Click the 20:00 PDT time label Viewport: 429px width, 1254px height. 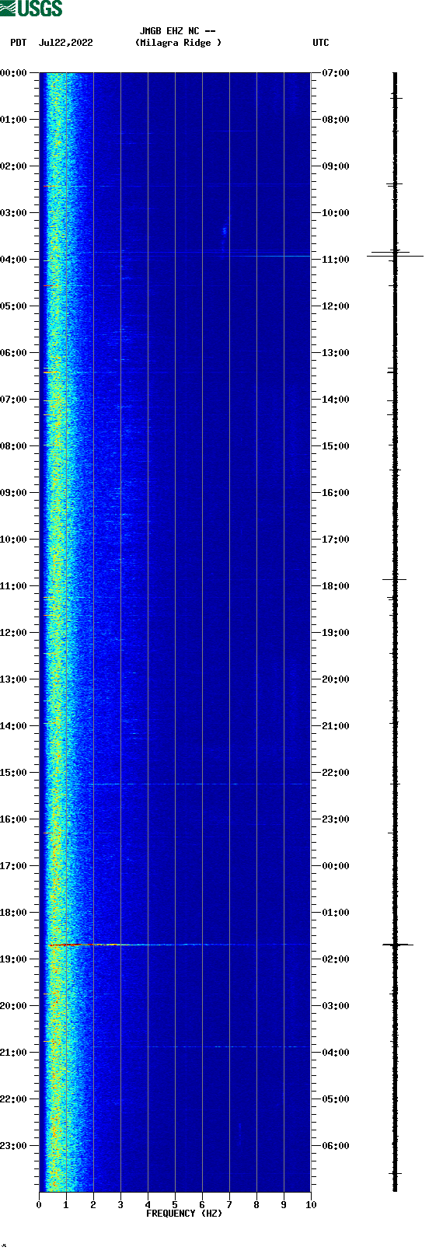(x=14, y=1006)
